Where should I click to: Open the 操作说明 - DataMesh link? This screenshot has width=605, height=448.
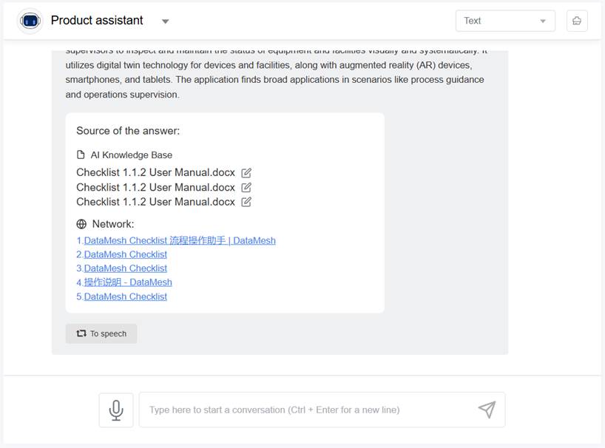pos(128,282)
